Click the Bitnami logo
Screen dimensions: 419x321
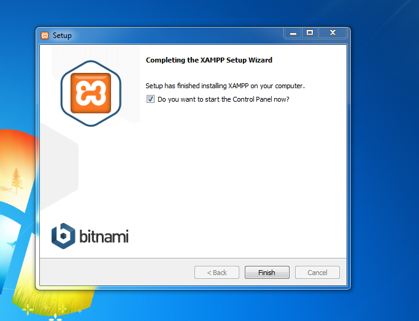point(90,236)
